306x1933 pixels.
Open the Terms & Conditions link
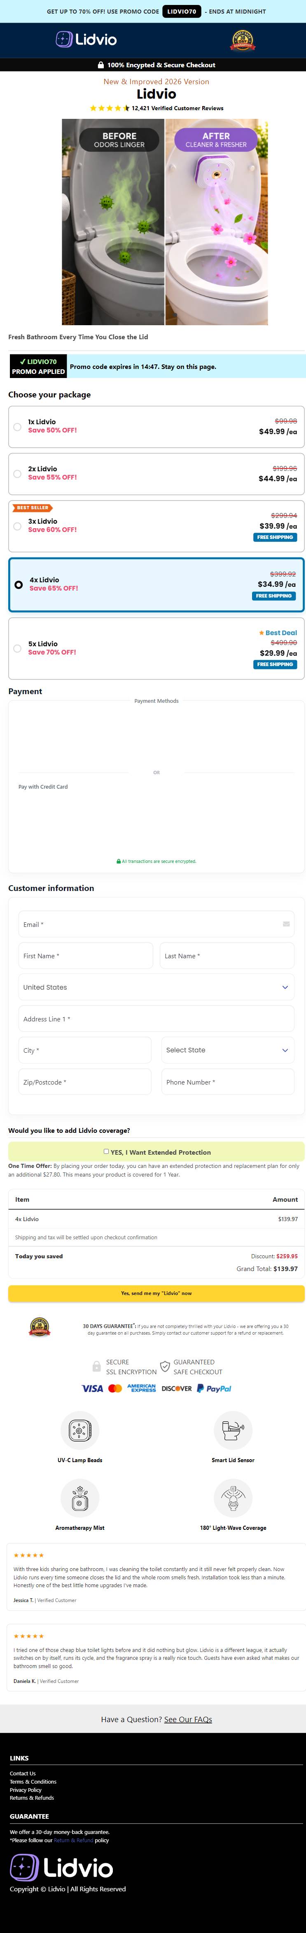(33, 1782)
